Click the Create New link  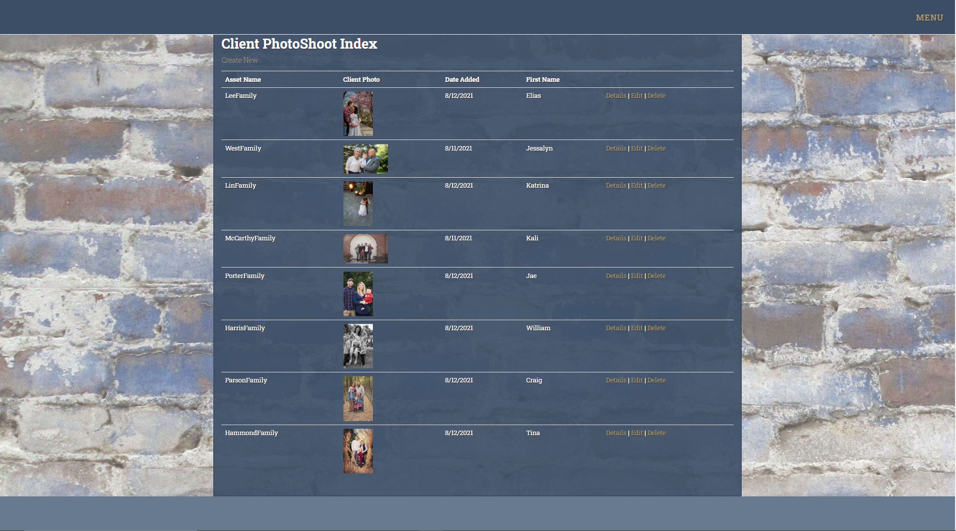[x=239, y=60]
